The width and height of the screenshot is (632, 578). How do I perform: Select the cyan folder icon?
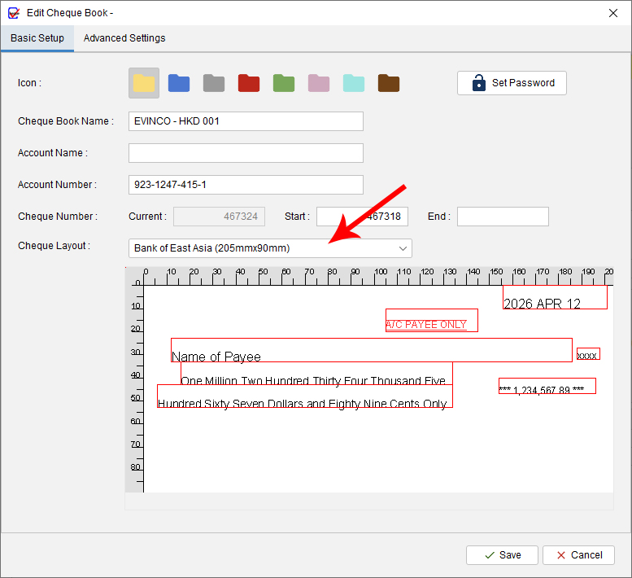coord(354,83)
